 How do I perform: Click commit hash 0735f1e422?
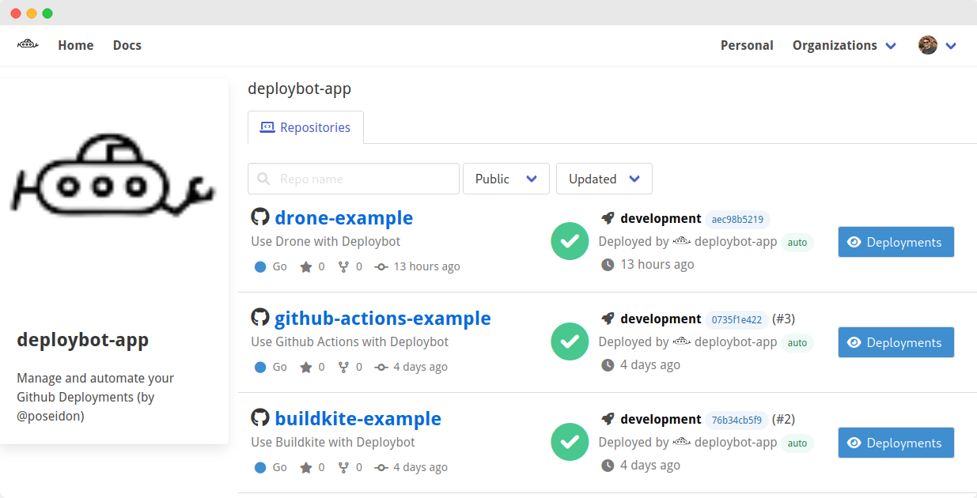pos(737,319)
